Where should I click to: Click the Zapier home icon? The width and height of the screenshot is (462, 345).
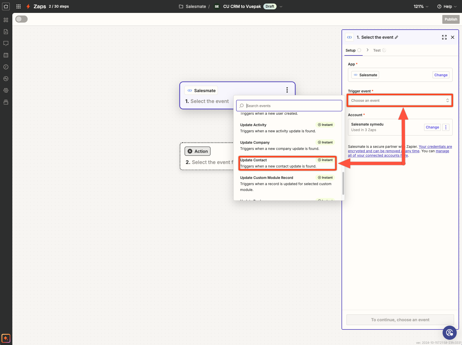[6, 6]
